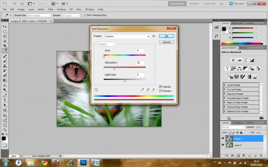The width and height of the screenshot is (268, 167).
Task: Select the Design workspace button
Action: click(x=194, y=4)
